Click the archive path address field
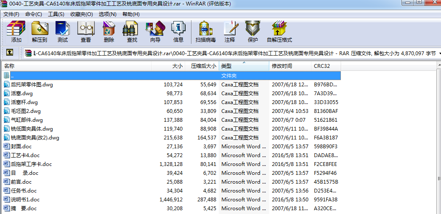This screenshot has width=441, height=214. coord(231,53)
